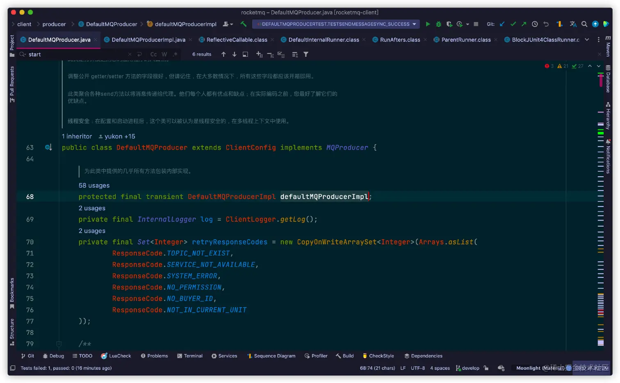Switch to DefaultMQProducerImpl.java tab
Viewport: 620px width, 383px height.
tap(148, 40)
